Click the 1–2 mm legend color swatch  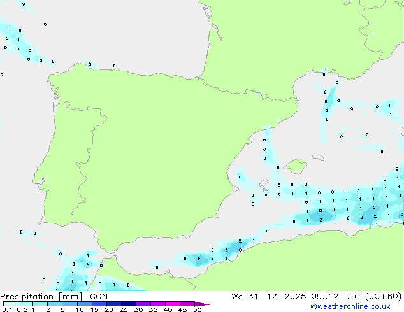click(x=40, y=304)
